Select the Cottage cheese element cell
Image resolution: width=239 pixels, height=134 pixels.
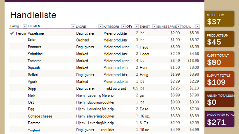(40, 116)
